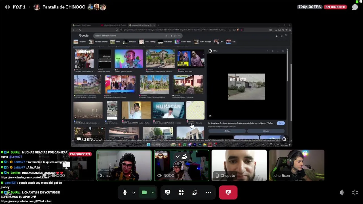Open camera device options arrow

point(153,193)
